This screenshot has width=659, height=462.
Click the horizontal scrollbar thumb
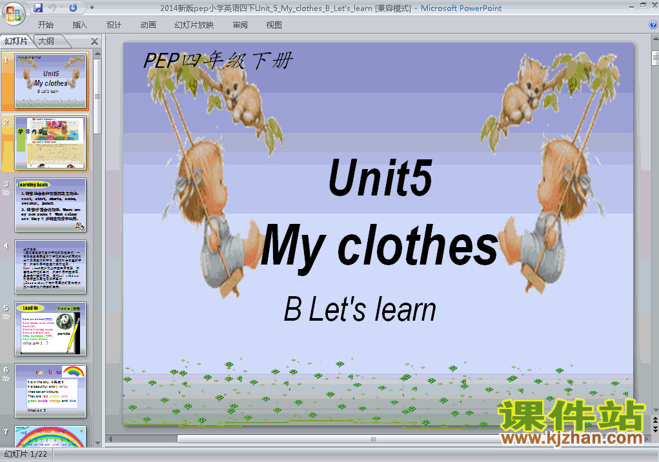pyautogui.click(x=372, y=439)
